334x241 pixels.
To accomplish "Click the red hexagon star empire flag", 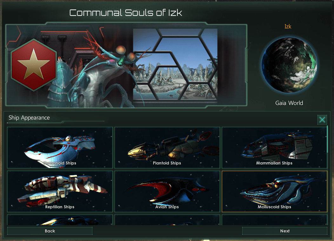I will pos(34,65).
